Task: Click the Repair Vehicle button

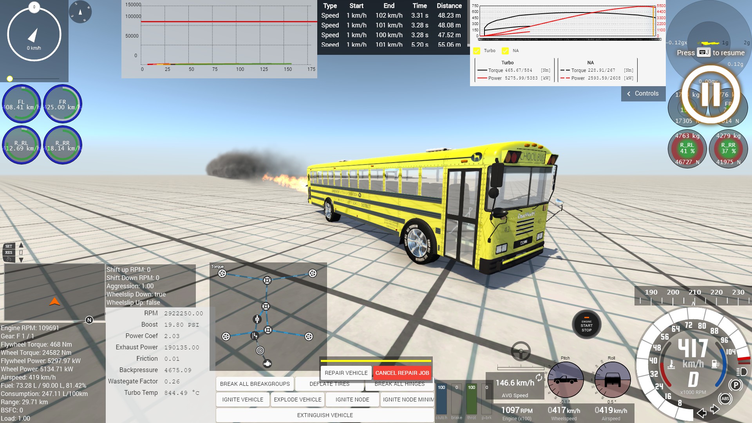Action: point(346,373)
